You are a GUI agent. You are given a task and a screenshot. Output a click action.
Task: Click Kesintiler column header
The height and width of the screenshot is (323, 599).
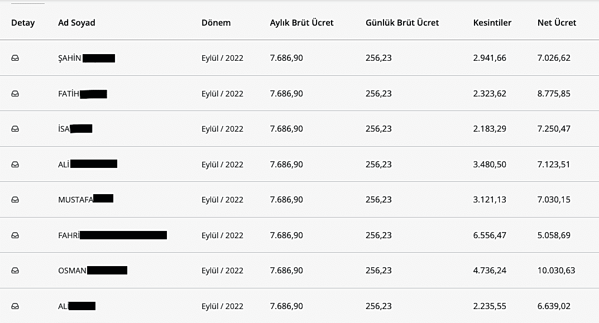492,23
